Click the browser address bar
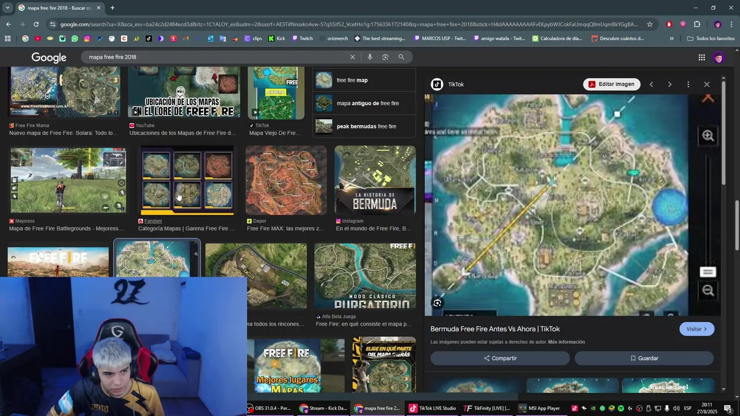The image size is (740, 416). tap(349, 24)
